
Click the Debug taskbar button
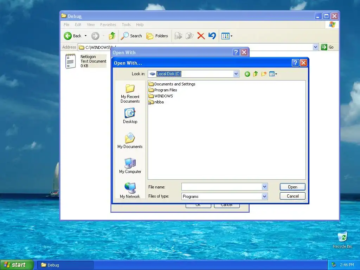65,265
